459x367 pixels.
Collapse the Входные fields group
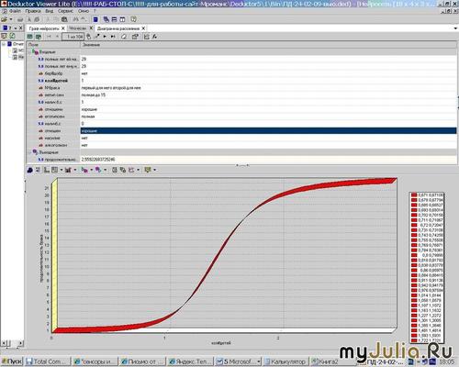[x=29, y=52]
